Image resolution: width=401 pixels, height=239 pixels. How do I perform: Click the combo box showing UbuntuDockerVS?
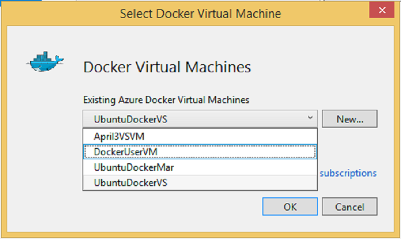(200, 118)
